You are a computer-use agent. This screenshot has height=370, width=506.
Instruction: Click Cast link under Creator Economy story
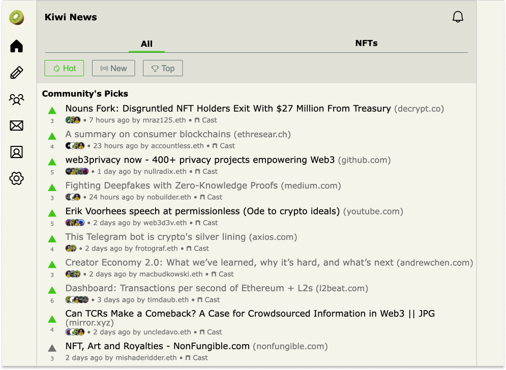[222, 274]
